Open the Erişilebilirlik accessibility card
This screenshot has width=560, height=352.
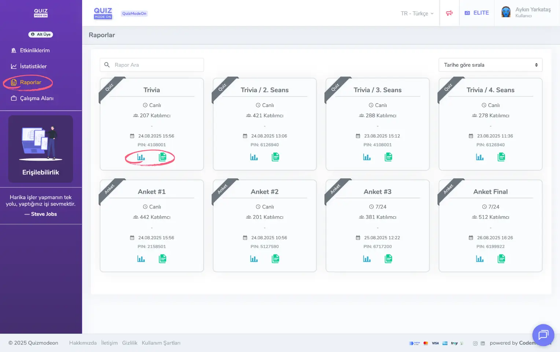click(x=41, y=149)
